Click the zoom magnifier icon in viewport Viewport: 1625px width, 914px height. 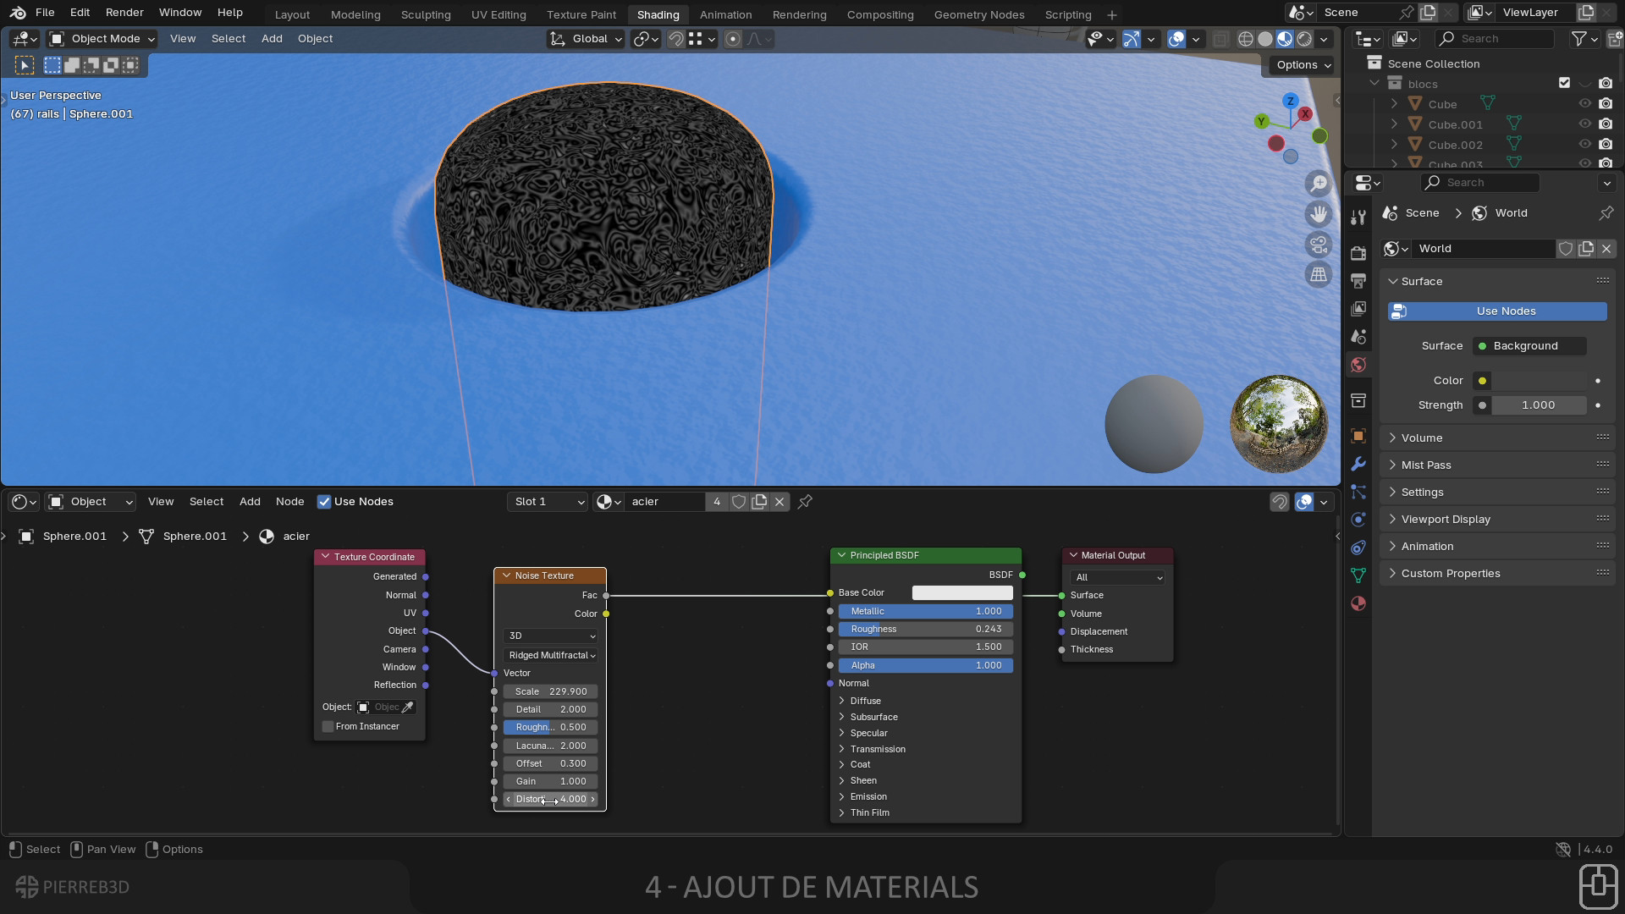[1319, 184]
